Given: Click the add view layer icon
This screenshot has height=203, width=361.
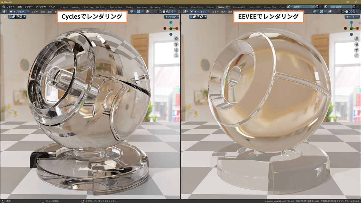Looking at the screenshot, I should point(354,7).
